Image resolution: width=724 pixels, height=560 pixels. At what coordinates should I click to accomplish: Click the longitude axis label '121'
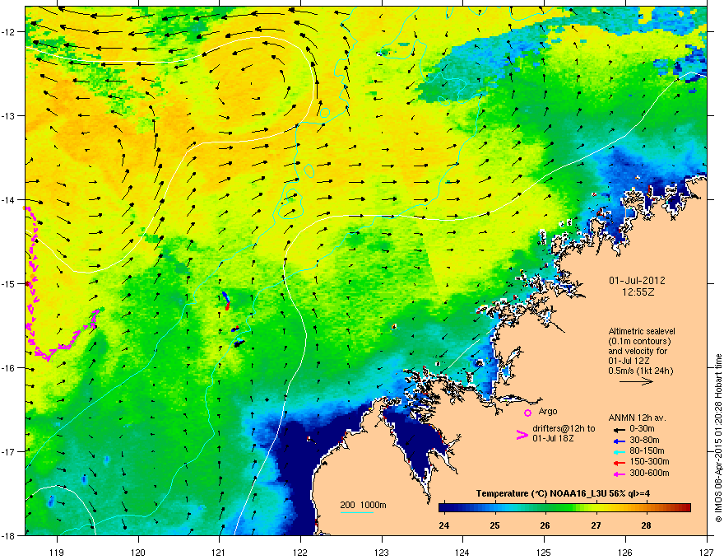[x=220, y=552]
